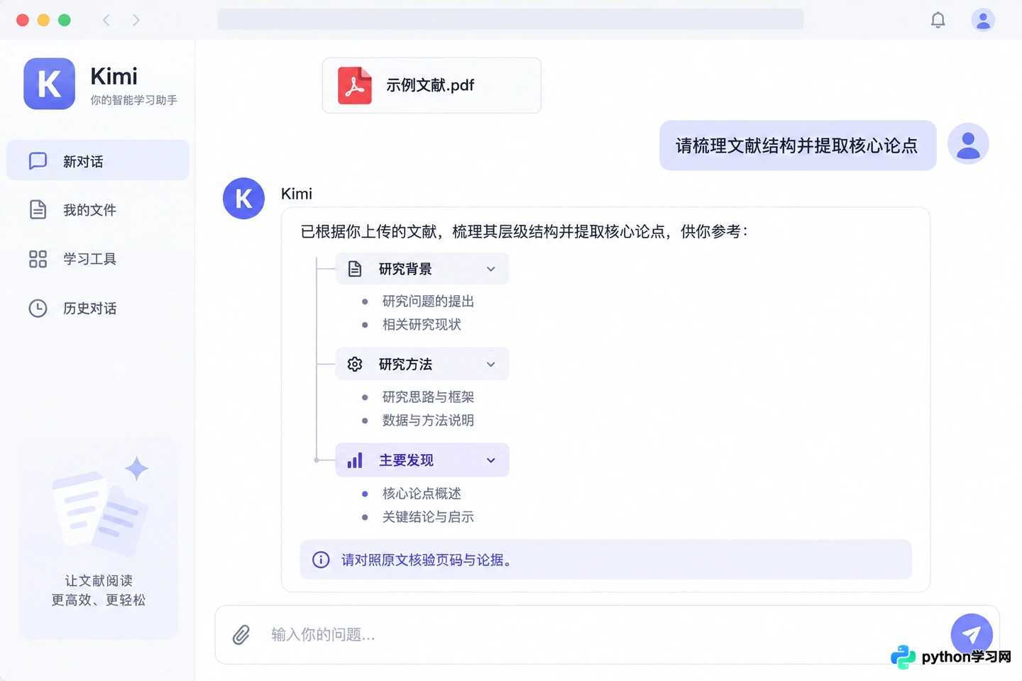Open the user account avatar in top bar
Image resolution: width=1022 pixels, height=681 pixels.
pos(982,20)
